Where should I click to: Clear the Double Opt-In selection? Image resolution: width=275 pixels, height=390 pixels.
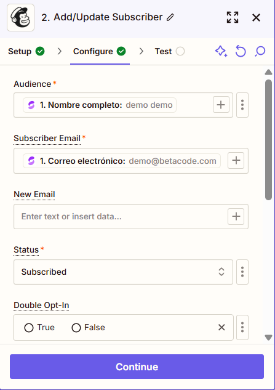tap(221, 327)
